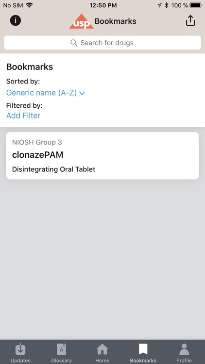The width and height of the screenshot is (205, 364).
Task: Open the Glossary book icon
Action: click(62, 349)
